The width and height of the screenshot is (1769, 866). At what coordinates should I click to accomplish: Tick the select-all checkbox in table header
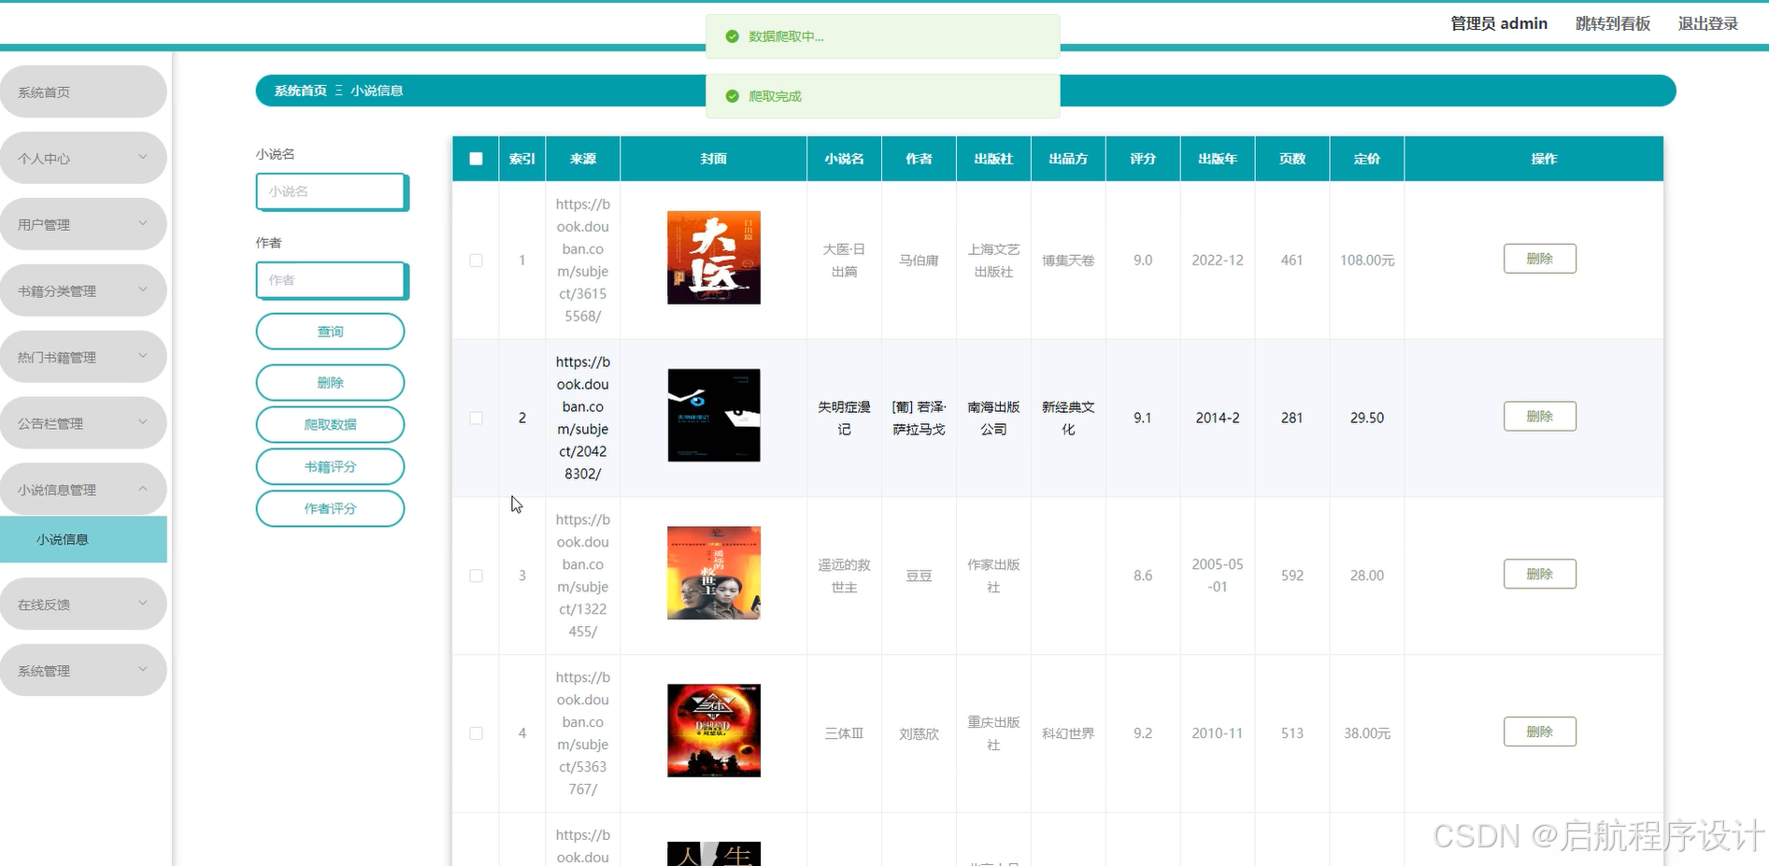point(476,159)
